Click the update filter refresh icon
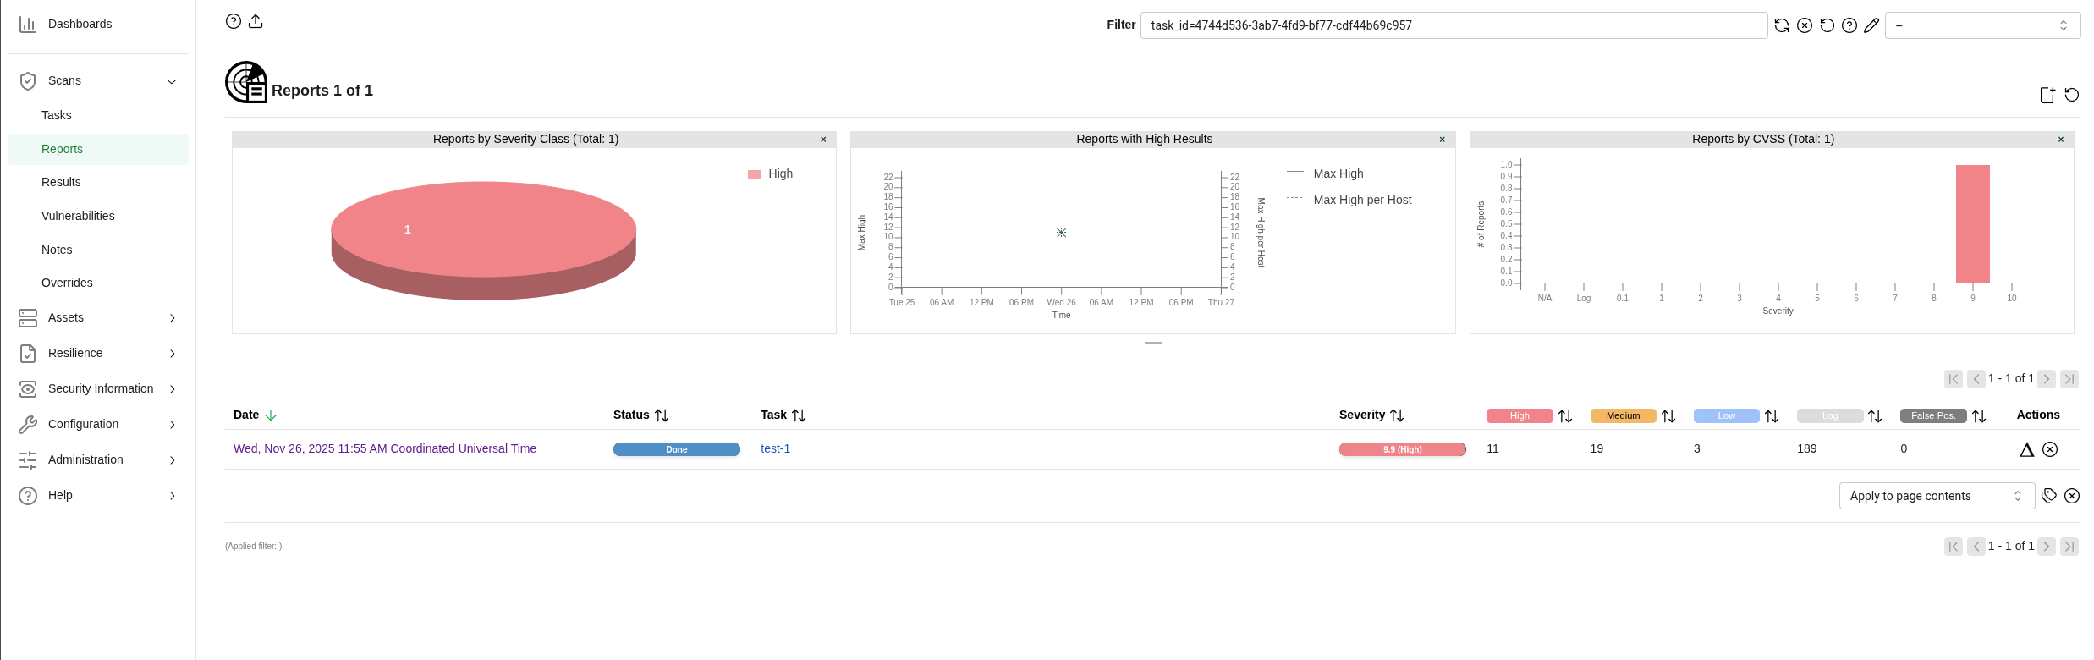The width and height of the screenshot is (2094, 660). 1782,25
